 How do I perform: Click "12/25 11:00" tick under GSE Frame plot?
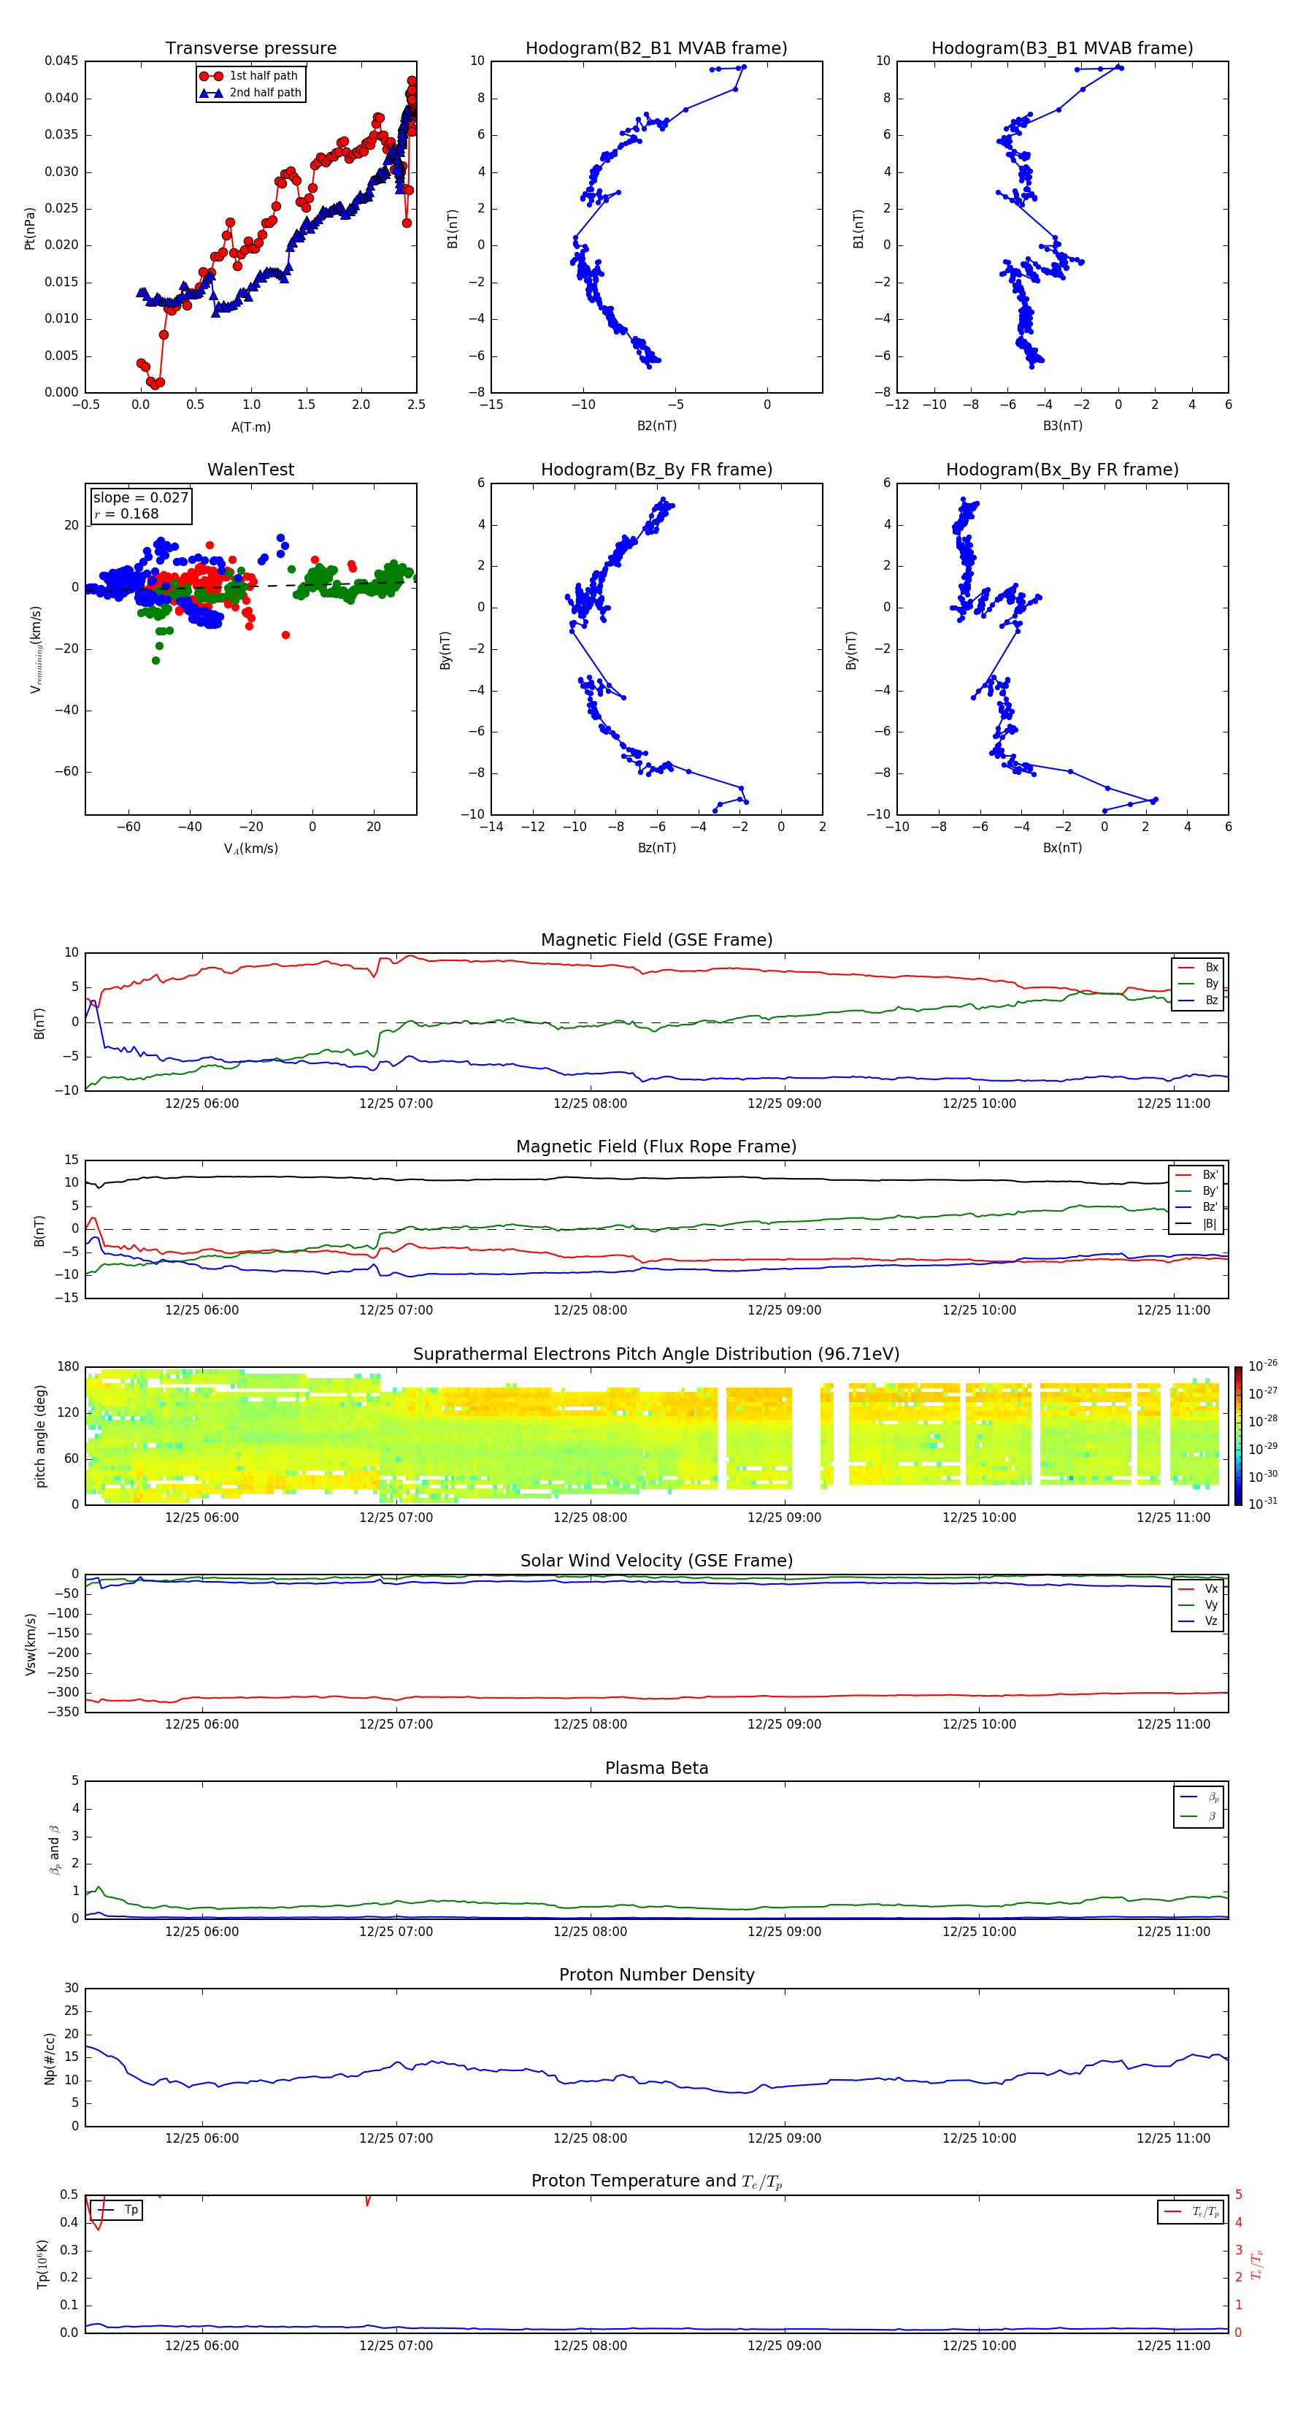coord(1173,1104)
